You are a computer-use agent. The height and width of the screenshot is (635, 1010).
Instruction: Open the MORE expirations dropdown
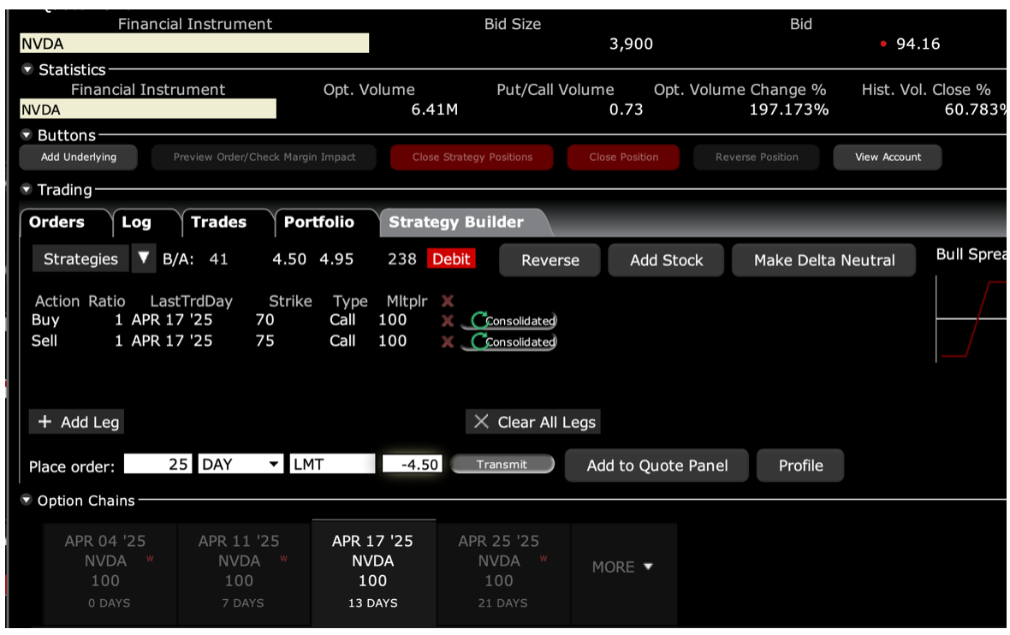(x=623, y=567)
